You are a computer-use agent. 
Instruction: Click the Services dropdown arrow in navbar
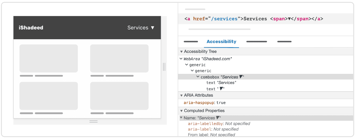[153, 28]
